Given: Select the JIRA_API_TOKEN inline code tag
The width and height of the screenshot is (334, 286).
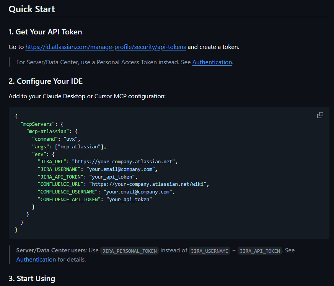Looking at the screenshot, I should pos(260,251).
